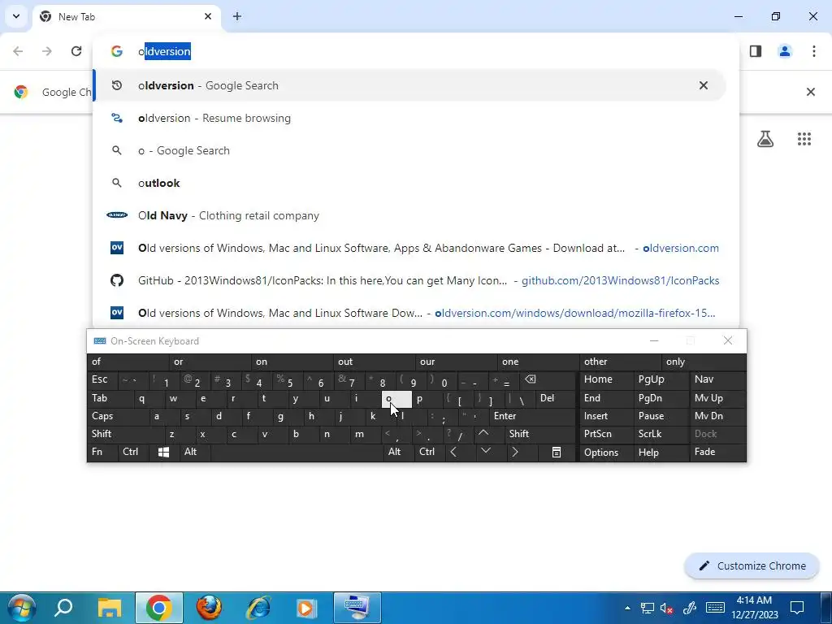Screen dimensions: 832x624
Task: Open the notification center icon
Action: click(x=796, y=608)
